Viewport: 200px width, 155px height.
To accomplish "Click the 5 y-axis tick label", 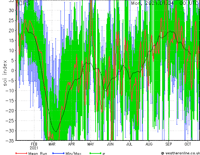I will 13,60.
